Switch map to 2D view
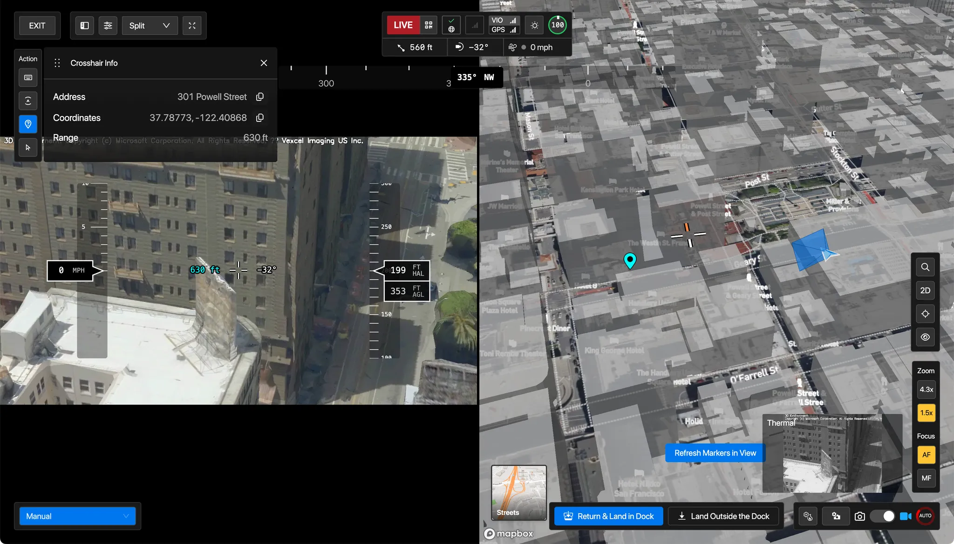954x544 pixels. pyautogui.click(x=925, y=290)
